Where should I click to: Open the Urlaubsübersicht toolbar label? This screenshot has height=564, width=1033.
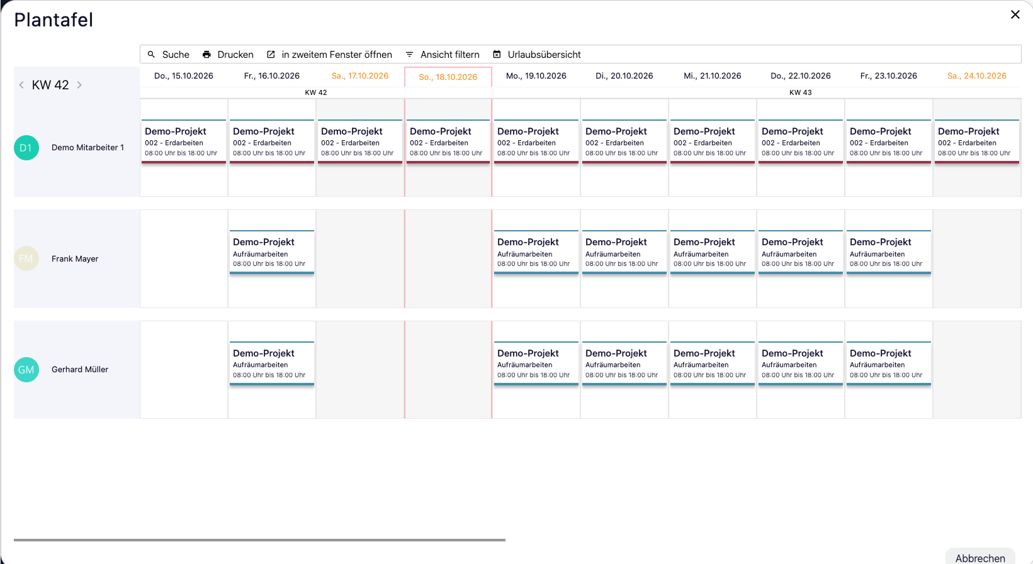pos(545,55)
